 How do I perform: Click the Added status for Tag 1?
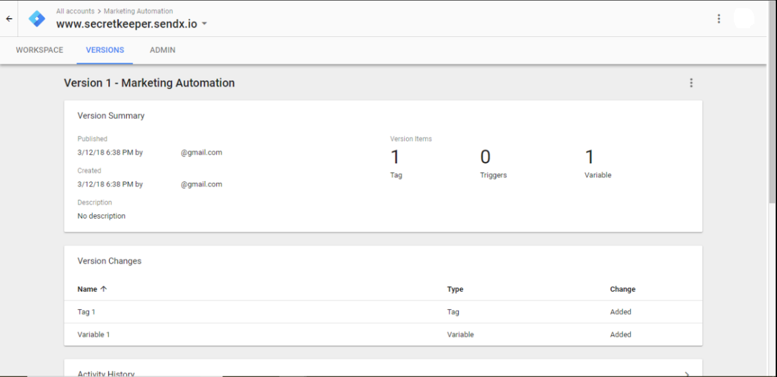point(620,312)
